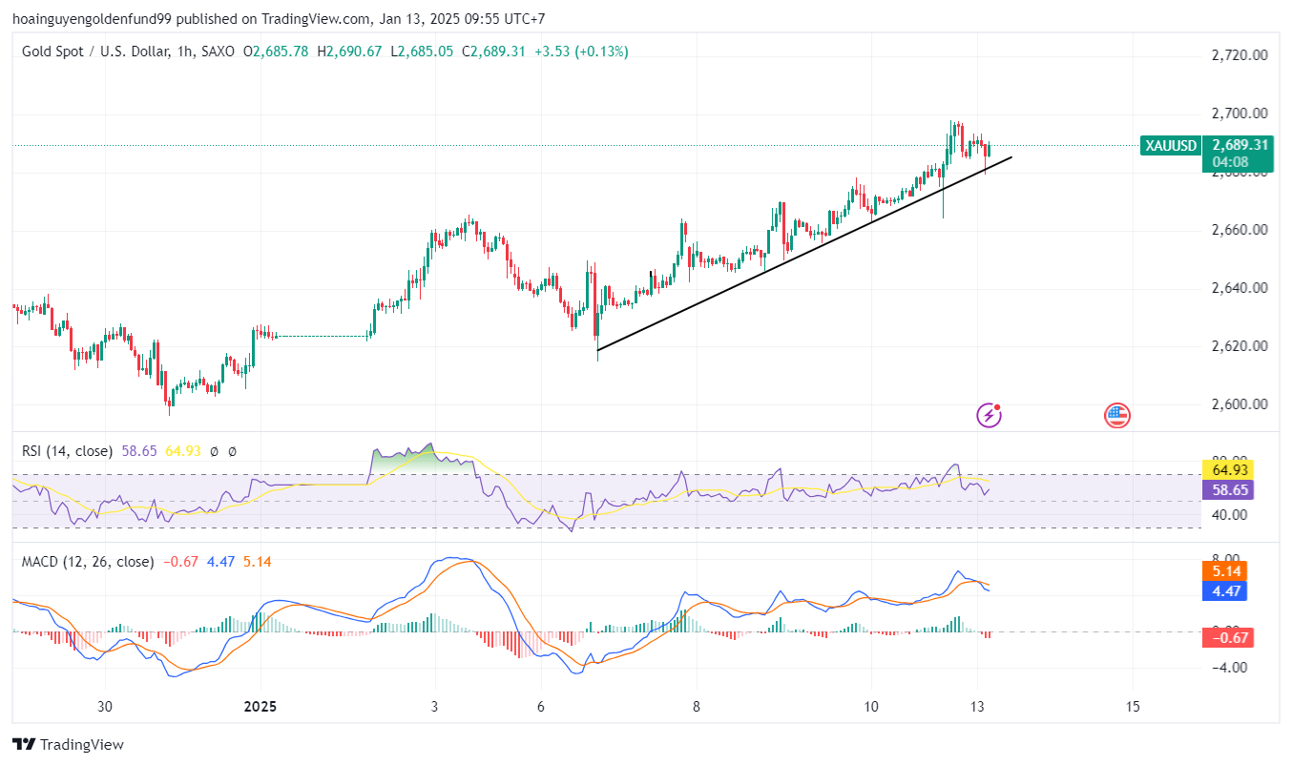
Task: Click the MACD (12, 26, close) legend
Action: [87, 562]
